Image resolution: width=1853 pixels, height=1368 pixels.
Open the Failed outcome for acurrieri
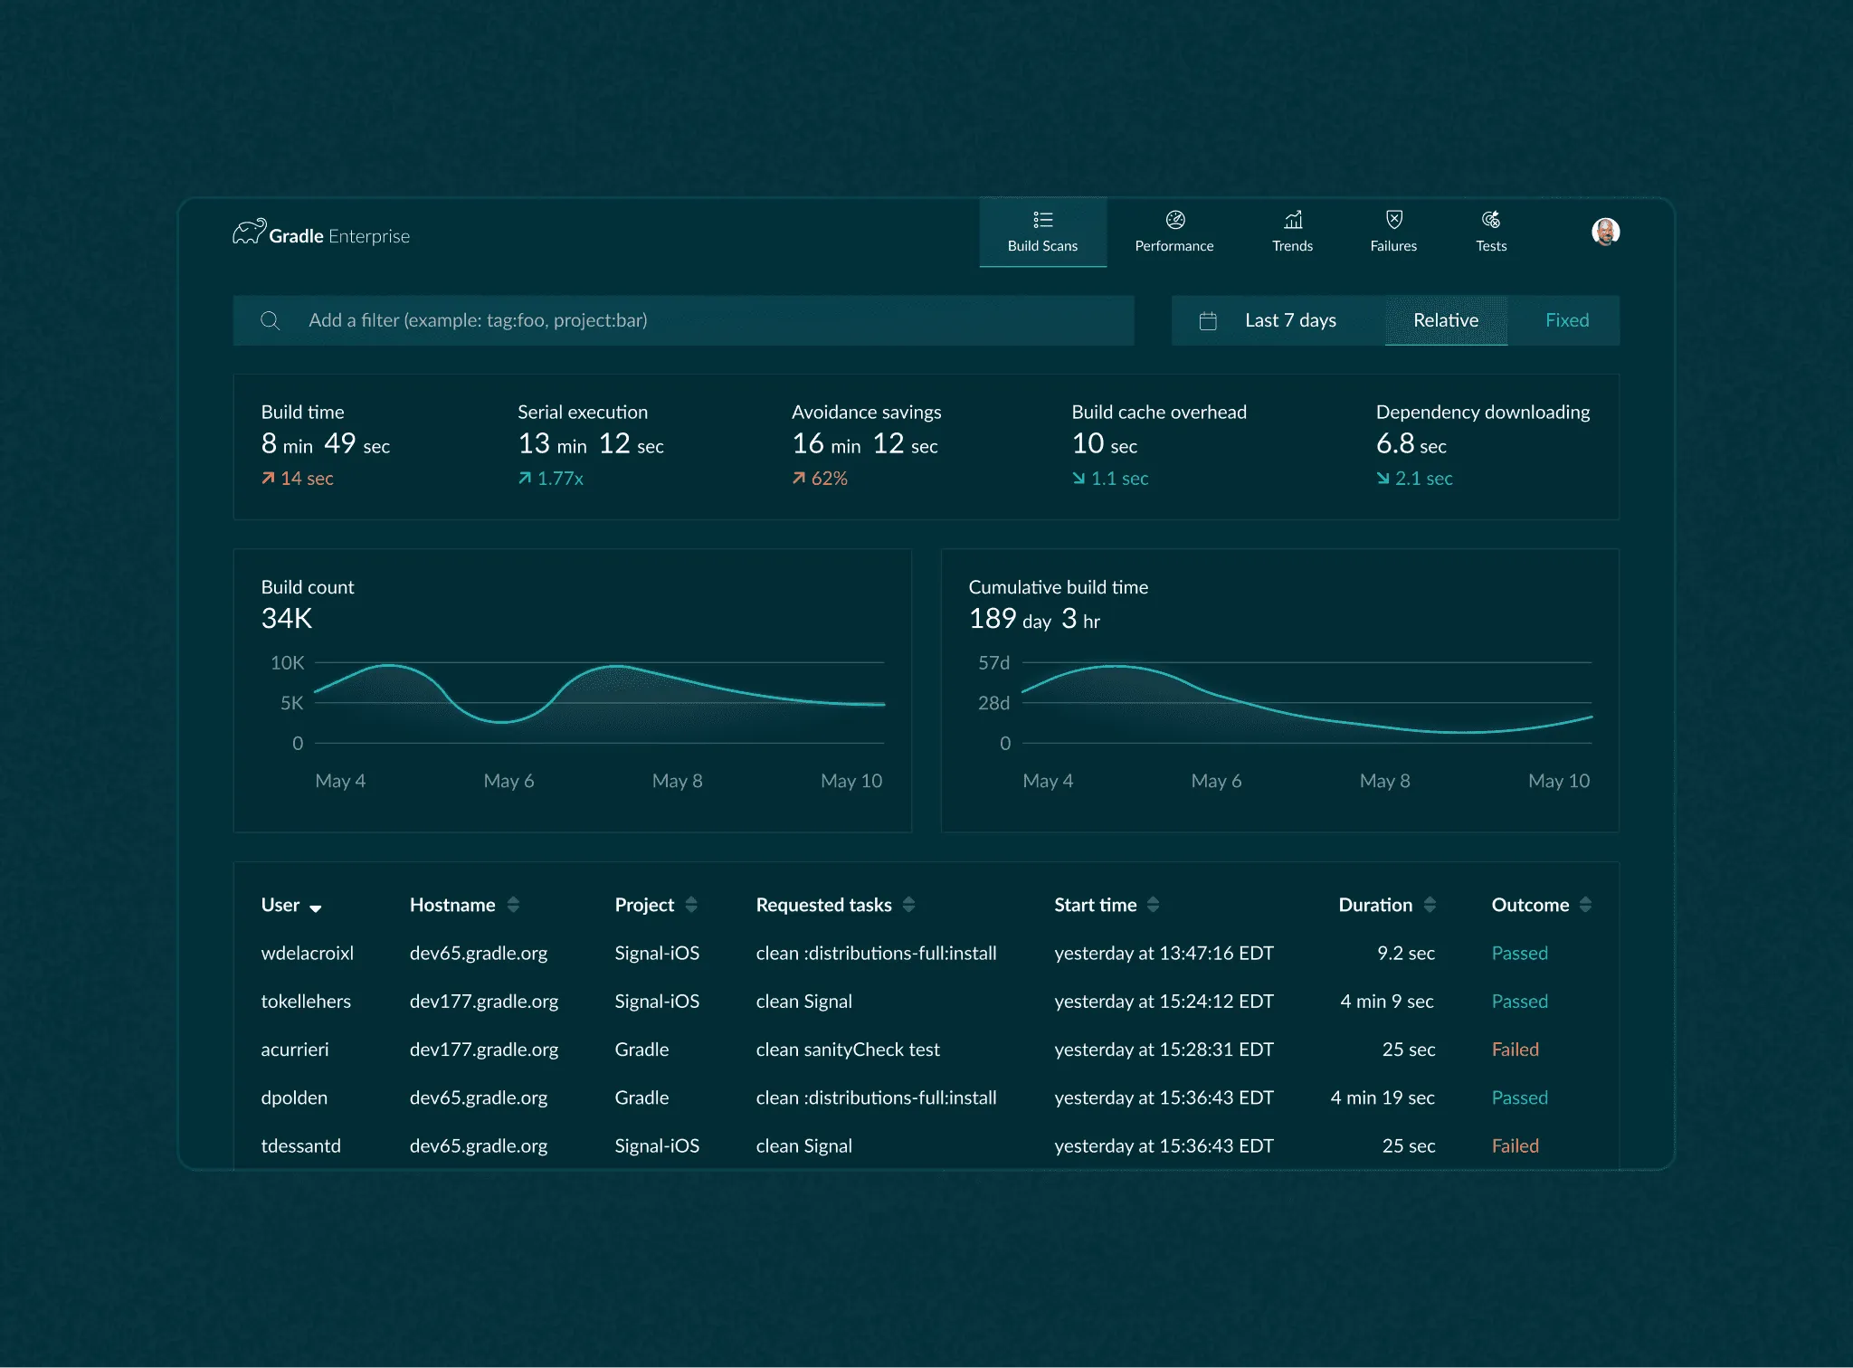[1515, 1050]
